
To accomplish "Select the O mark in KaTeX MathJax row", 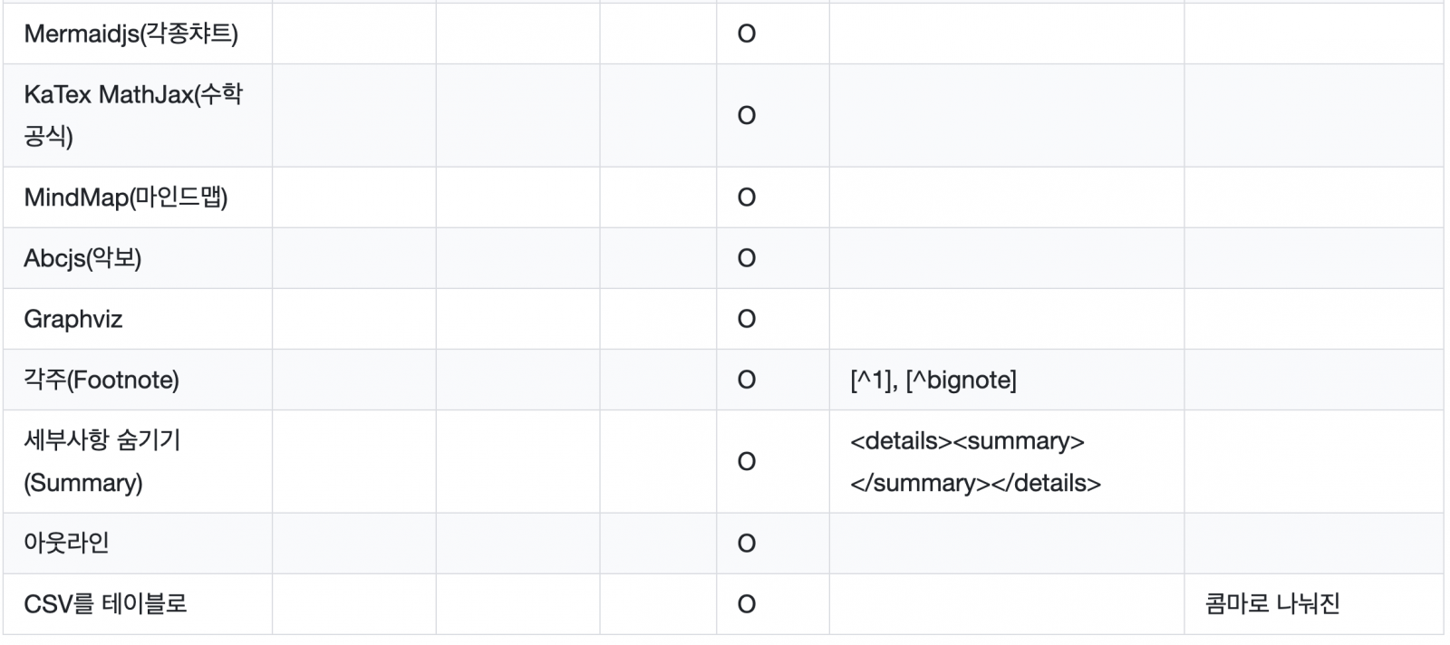I will coord(747,115).
